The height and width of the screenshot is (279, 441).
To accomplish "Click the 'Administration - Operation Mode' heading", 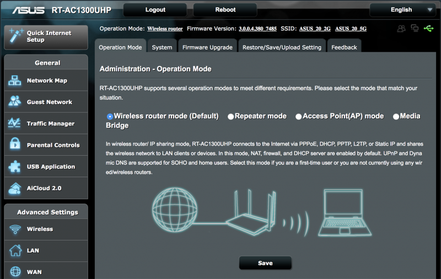I will pos(155,69).
